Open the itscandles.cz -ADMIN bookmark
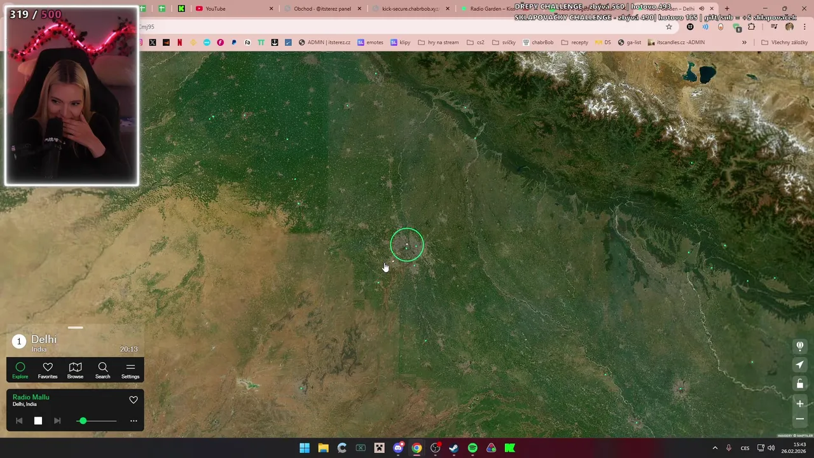 click(676, 43)
